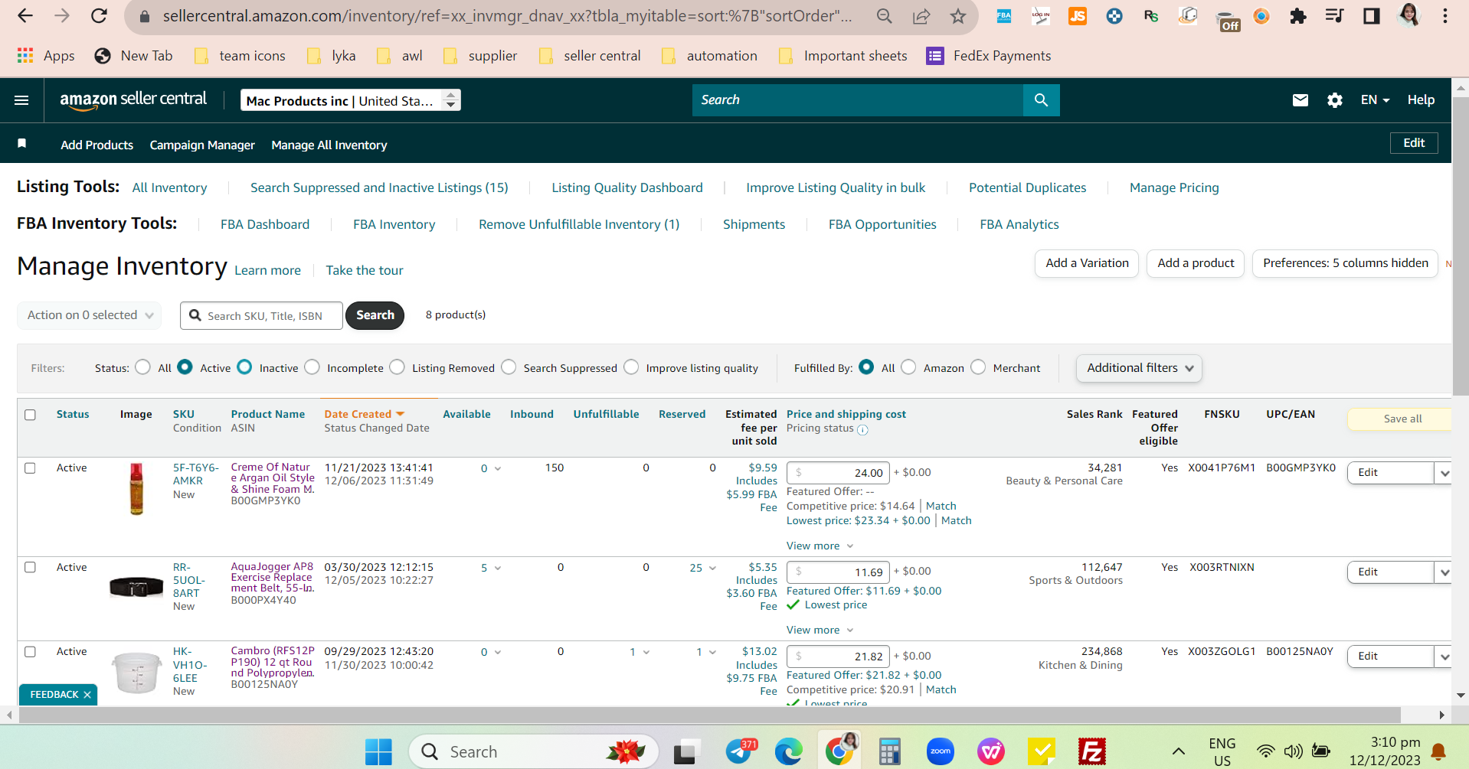Open the Chrome three-dot menu

coord(1445,16)
